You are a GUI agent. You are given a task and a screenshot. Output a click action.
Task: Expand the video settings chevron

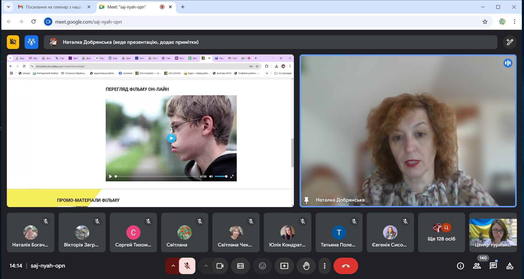coord(206,266)
